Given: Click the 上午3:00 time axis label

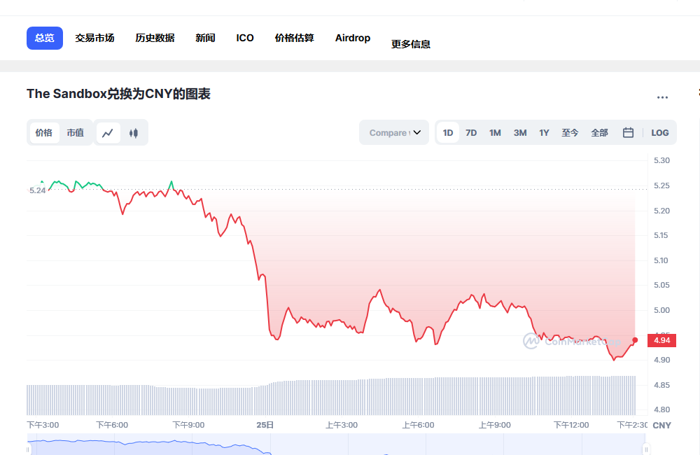Looking at the screenshot, I should (x=342, y=425).
